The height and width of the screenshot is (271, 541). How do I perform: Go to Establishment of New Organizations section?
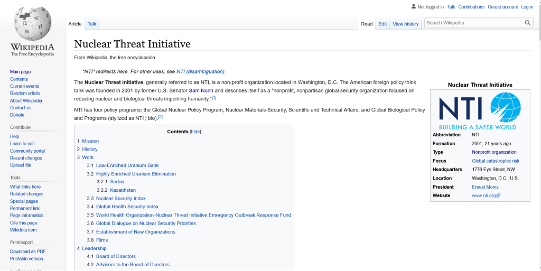(x=136, y=232)
